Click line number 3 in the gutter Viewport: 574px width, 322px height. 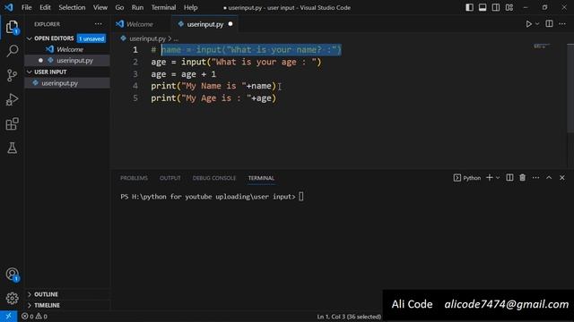tap(135, 74)
